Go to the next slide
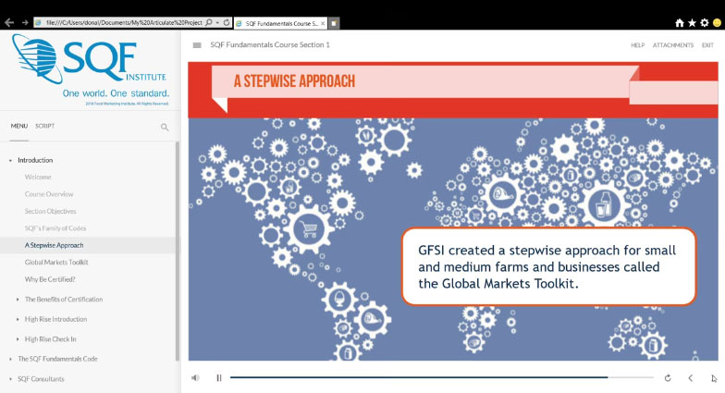Image resolution: width=725 pixels, height=393 pixels. click(714, 378)
